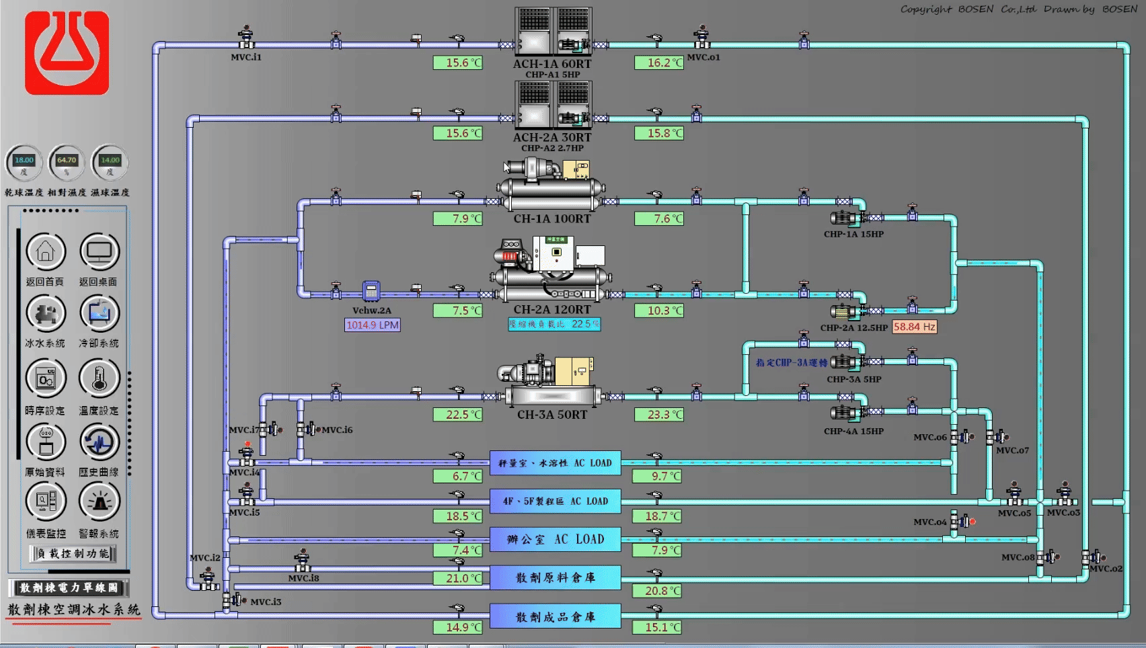Image resolution: width=1146 pixels, height=648 pixels.
Task: Select the 辦公室 AC LOAD block
Action: (x=555, y=540)
